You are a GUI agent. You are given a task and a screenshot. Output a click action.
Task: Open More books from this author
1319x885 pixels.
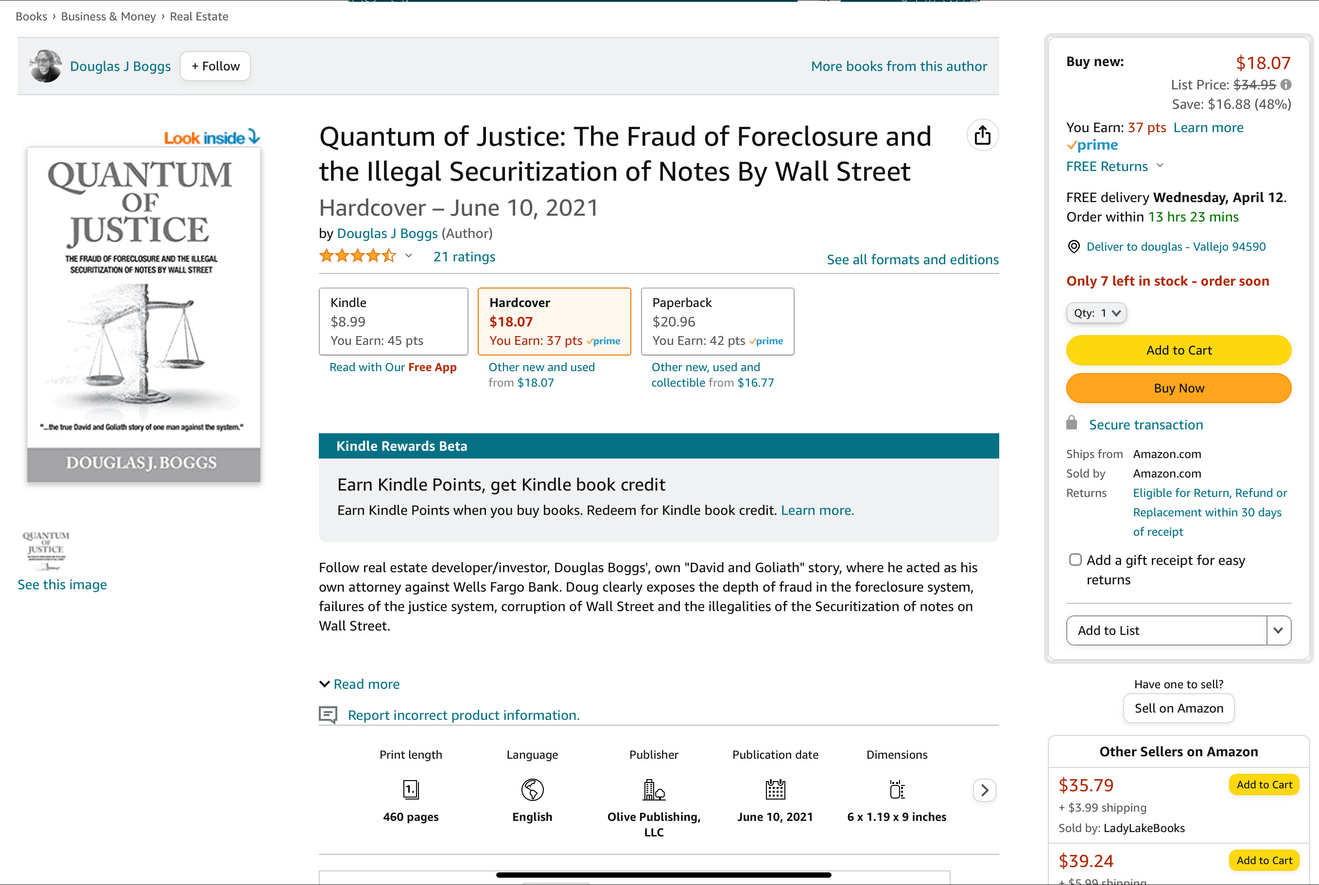(899, 66)
